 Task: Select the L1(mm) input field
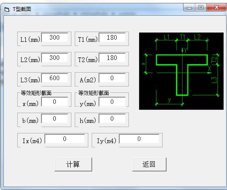(x=55, y=38)
